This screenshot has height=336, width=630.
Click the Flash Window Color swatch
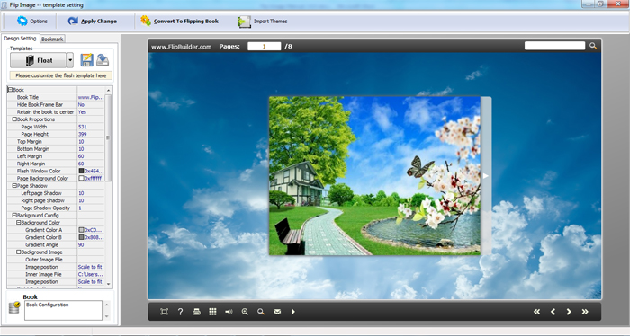pos(81,171)
